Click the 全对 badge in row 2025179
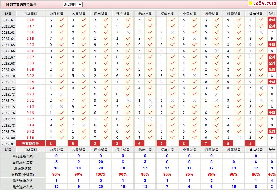 pos(272,131)
